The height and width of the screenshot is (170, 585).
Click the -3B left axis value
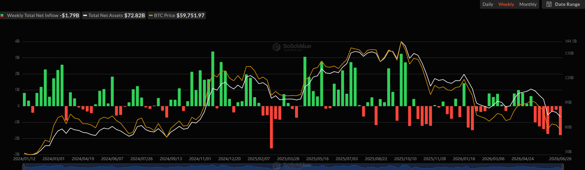[x=16, y=154]
